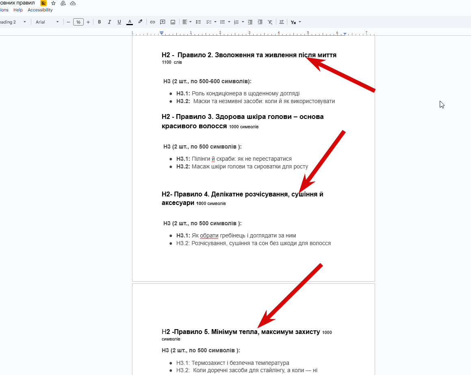Screen dimensions: 471x375
Task: Click the yellow slides-disabled icon beside title
Action: (x=43, y=3)
